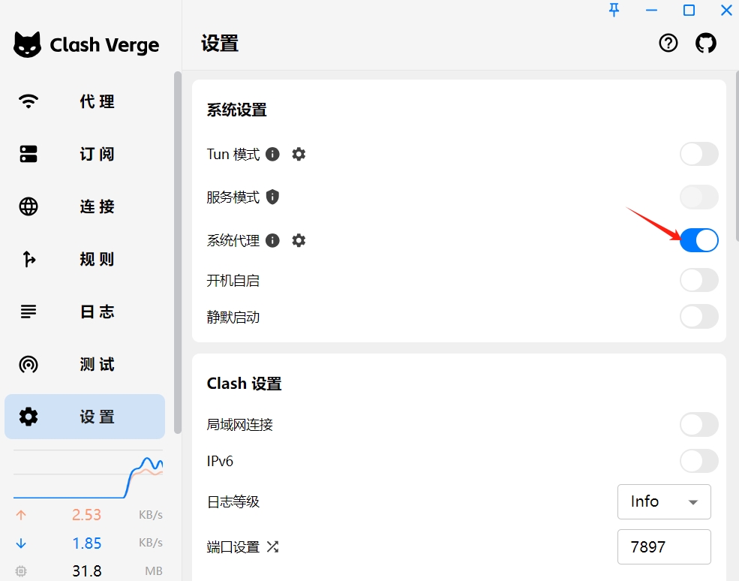Click the download speed arrow icon
This screenshot has width=739, height=581.
tap(21, 543)
